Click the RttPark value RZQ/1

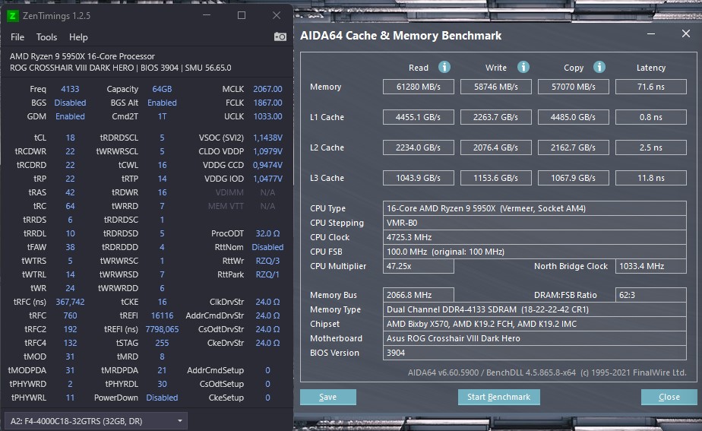tap(267, 274)
